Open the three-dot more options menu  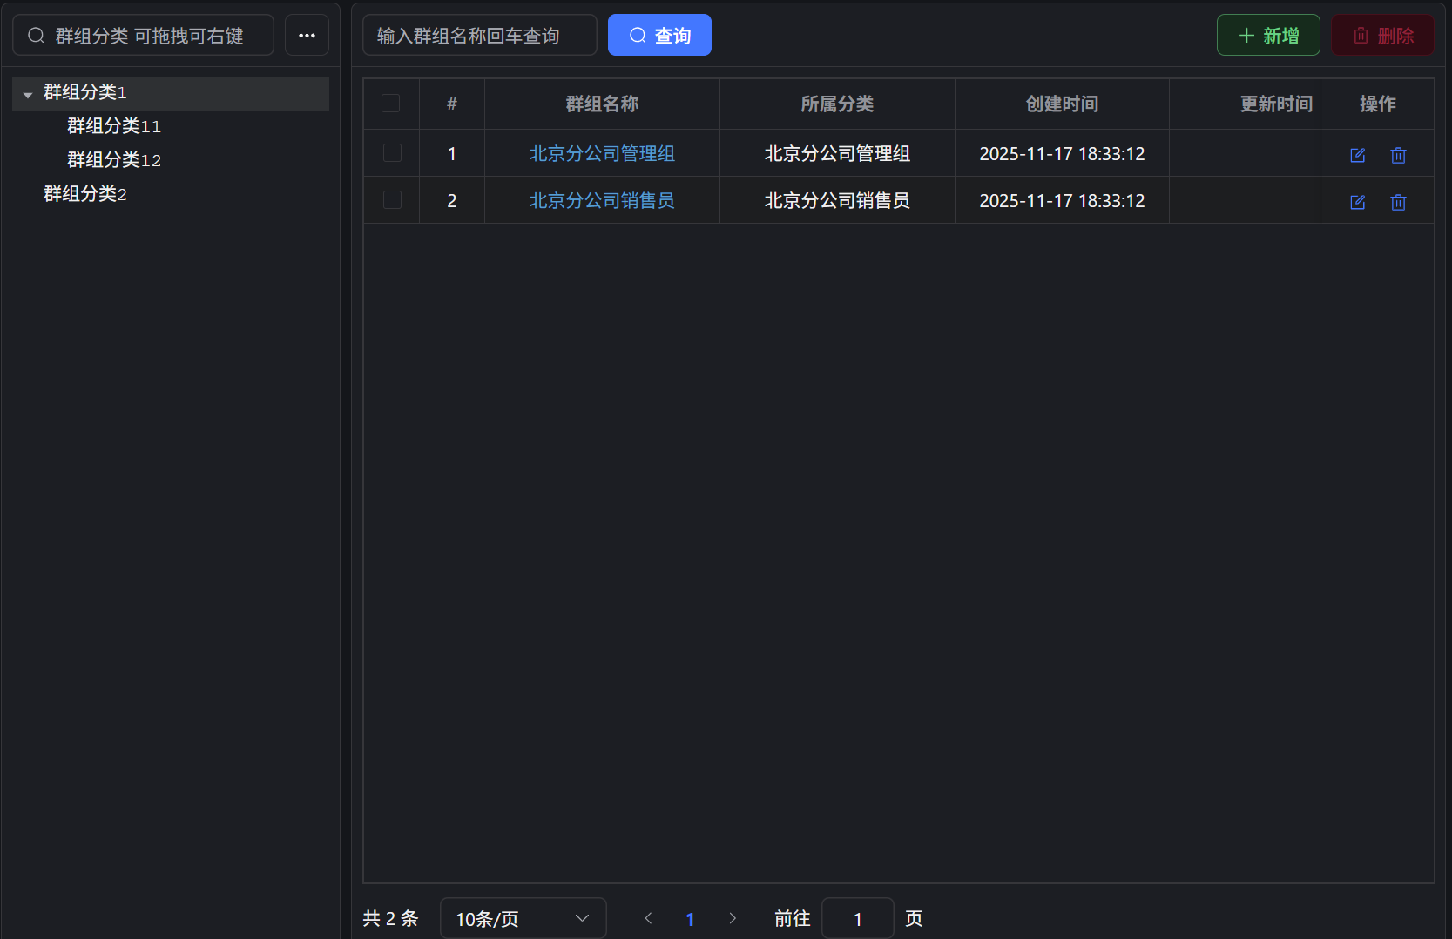307,36
